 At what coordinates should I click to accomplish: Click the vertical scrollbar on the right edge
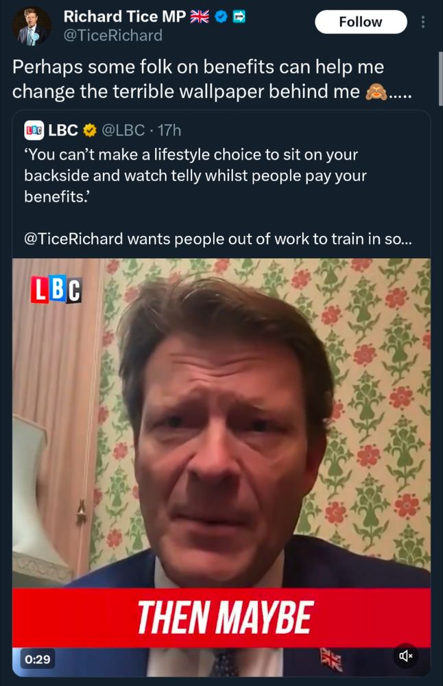pos(440,79)
